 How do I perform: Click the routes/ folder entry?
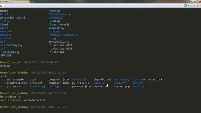click(x=119, y=83)
